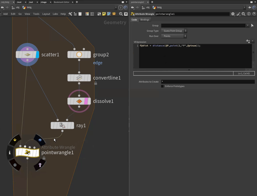Image resolution: width=257 pixels, height=196 pixels.
Task: Toggle display flag eye on pointwrangle1 ring
Action: point(40,140)
